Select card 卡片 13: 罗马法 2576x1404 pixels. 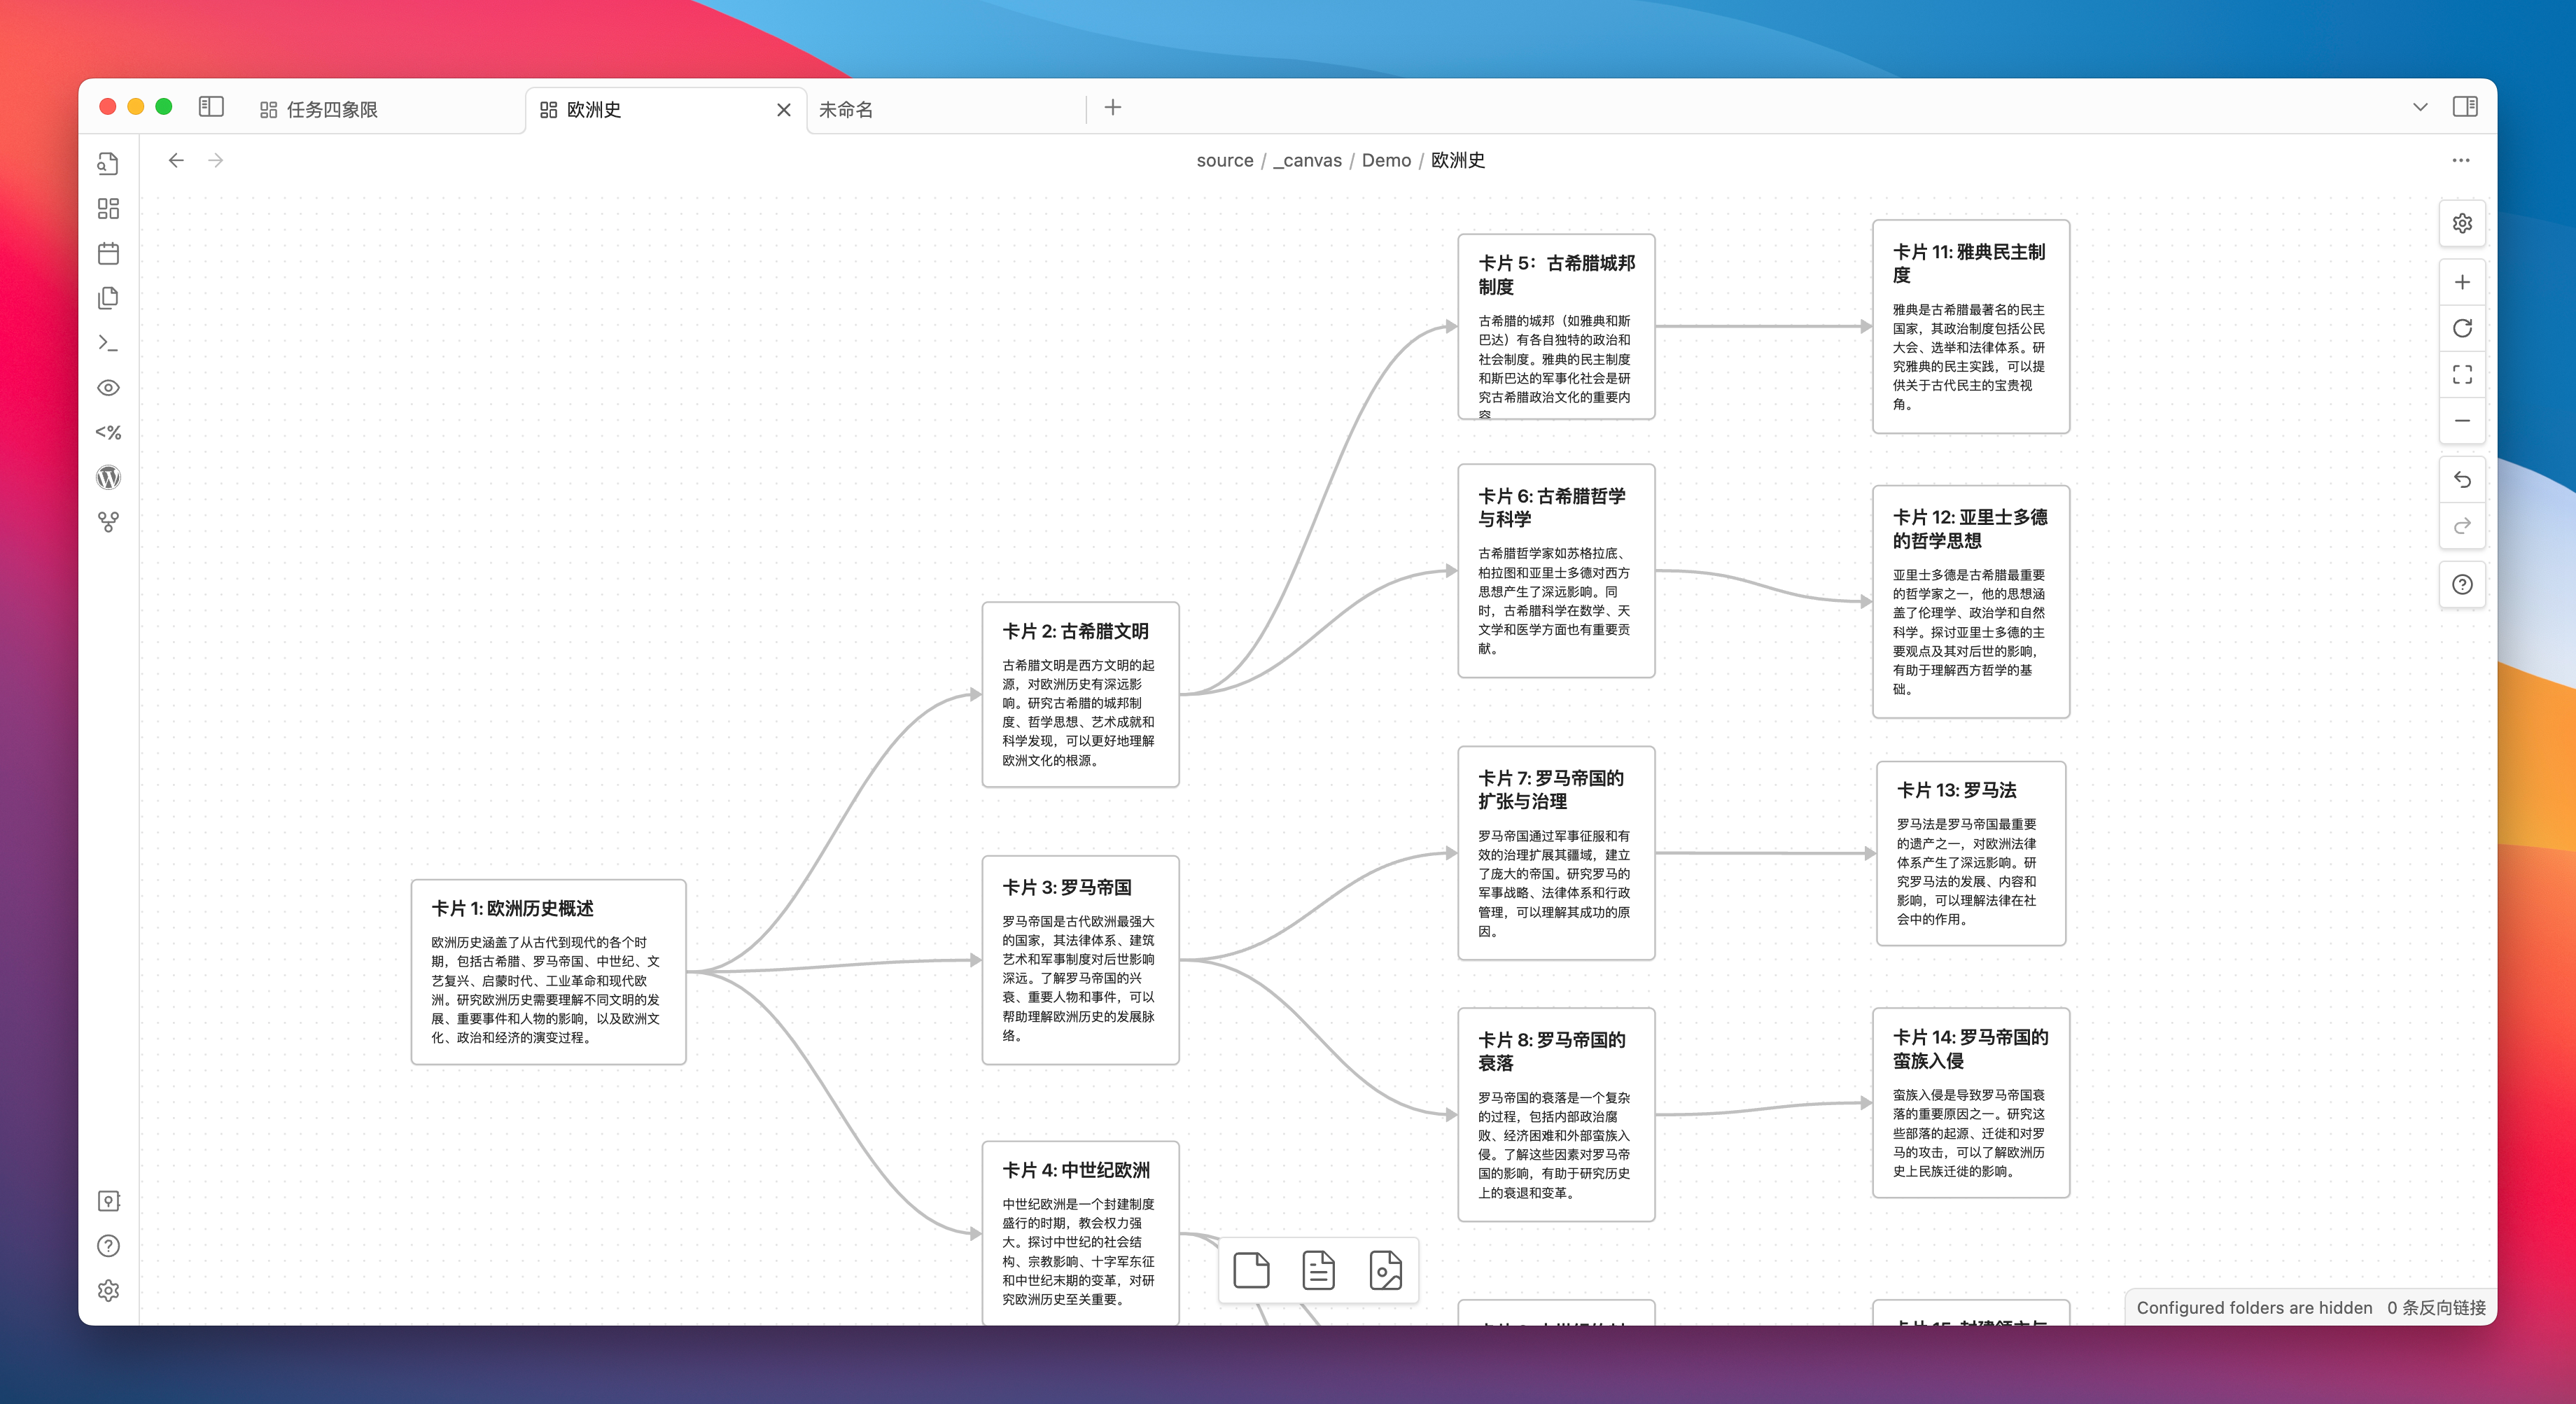(1970, 853)
